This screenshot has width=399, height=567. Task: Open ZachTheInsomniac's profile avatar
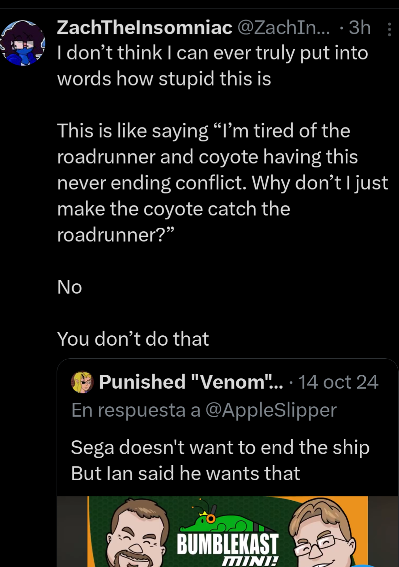click(23, 43)
